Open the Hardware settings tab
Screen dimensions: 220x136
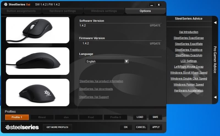tap(63, 11)
